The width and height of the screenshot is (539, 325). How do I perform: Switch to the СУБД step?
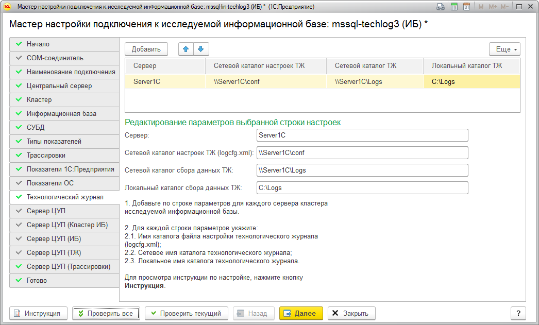(64, 127)
